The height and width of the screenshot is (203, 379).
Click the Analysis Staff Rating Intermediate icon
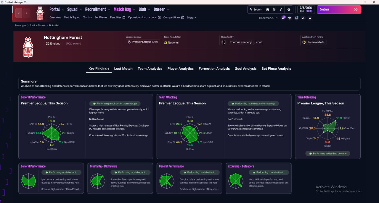click(x=304, y=42)
